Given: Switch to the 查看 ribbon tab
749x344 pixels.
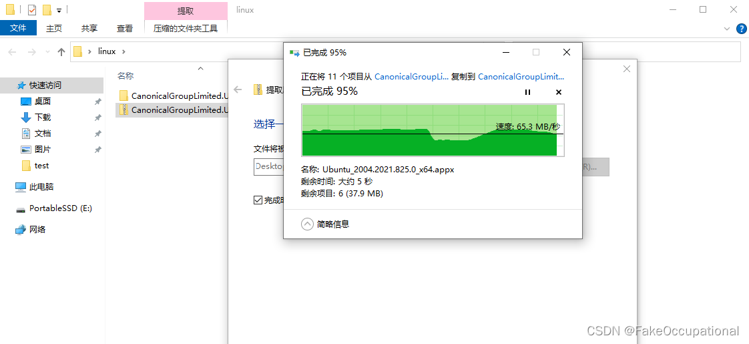Looking at the screenshot, I should [125, 28].
